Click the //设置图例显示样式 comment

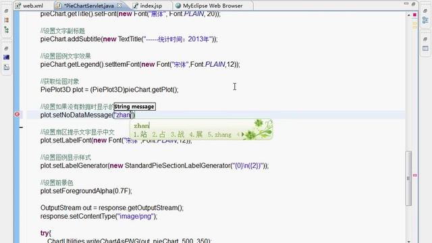(x=65, y=157)
